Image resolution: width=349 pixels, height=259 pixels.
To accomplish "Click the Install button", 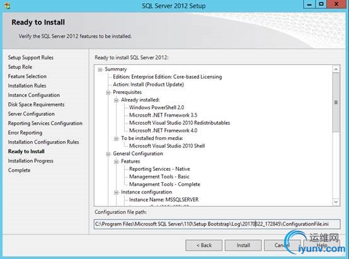I will click(243, 245).
